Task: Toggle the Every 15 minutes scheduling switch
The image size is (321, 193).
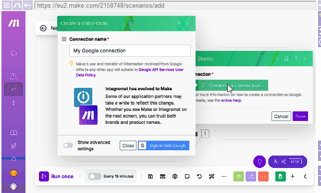Action: point(95,176)
